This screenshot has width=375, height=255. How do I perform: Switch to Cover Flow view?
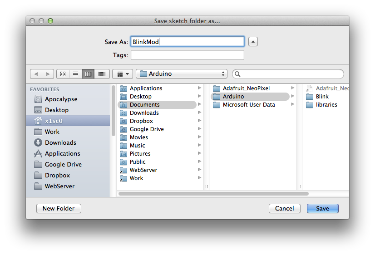click(x=102, y=74)
